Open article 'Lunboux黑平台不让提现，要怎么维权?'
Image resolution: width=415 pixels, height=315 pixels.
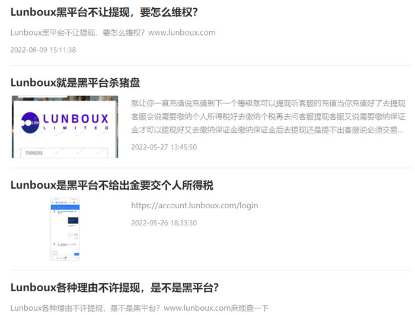coord(104,12)
